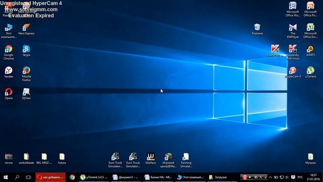Switch to the Этот компьютер taskbar window

point(190,177)
